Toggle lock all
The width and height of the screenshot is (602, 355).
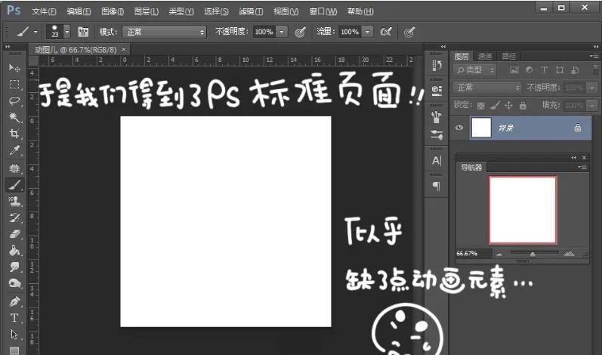[523, 105]
